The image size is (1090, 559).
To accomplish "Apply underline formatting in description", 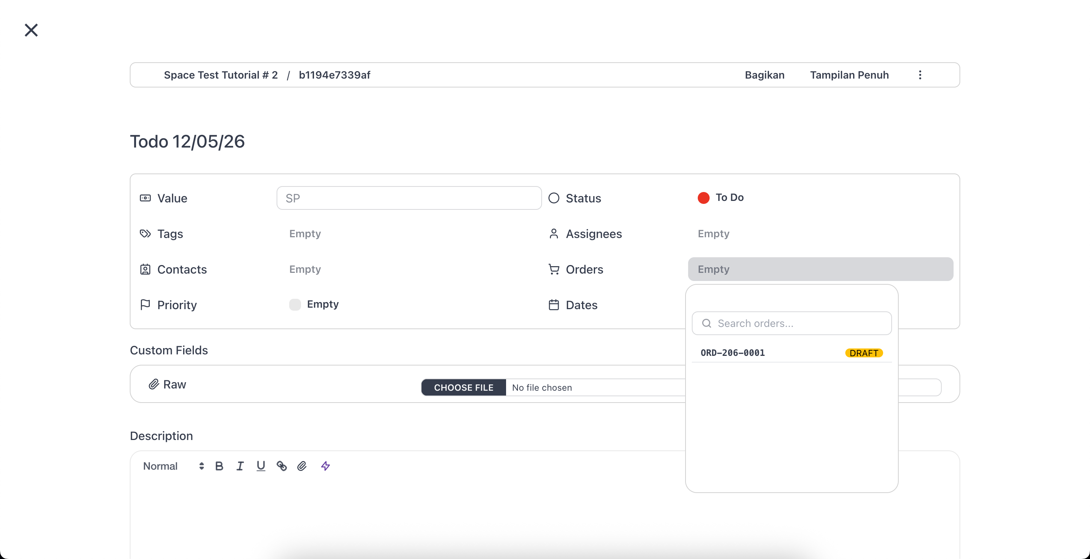I will [261, 466].
